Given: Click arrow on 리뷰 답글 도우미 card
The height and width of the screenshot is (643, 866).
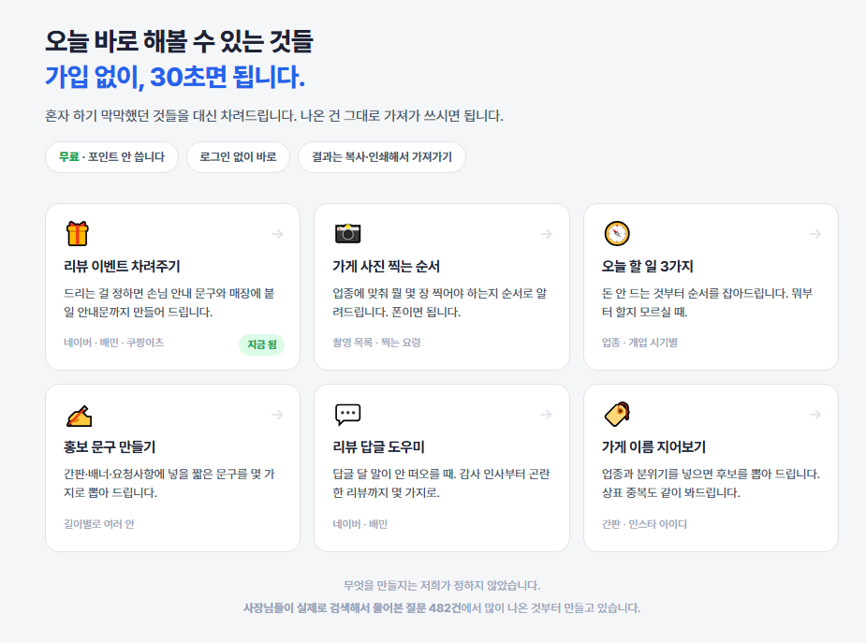Looking at the screenshot, I should pos(546,415).
